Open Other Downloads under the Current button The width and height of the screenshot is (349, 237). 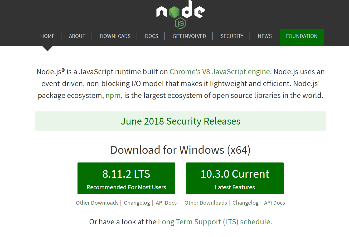(x=206, y=203)
